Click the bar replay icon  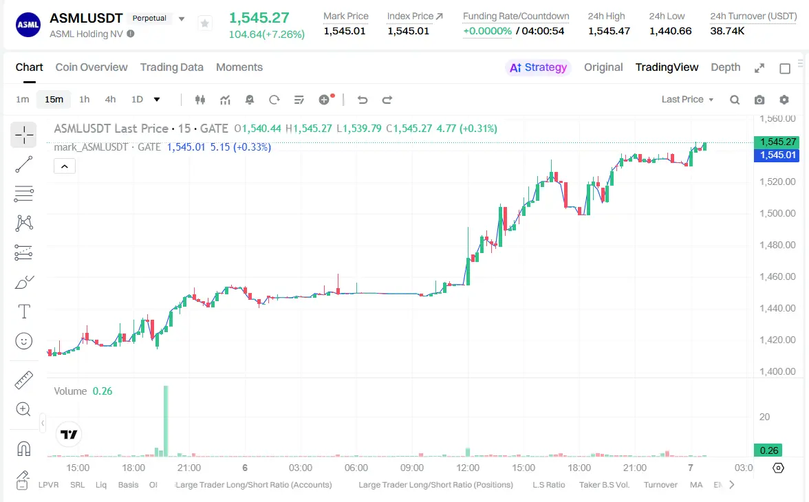tap(274, 100)
